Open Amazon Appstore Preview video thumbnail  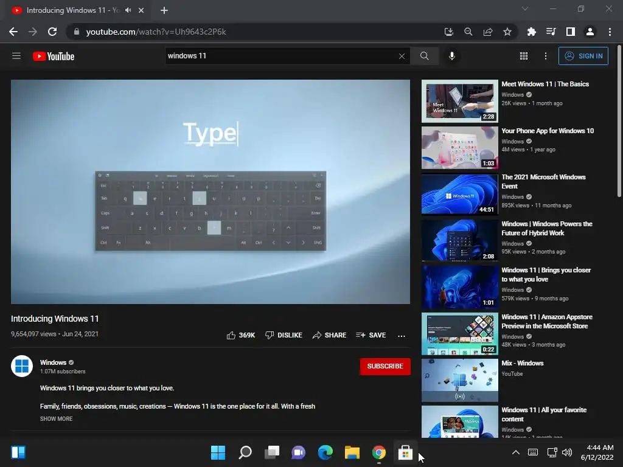pyautogui.click(x=460, y=334)
